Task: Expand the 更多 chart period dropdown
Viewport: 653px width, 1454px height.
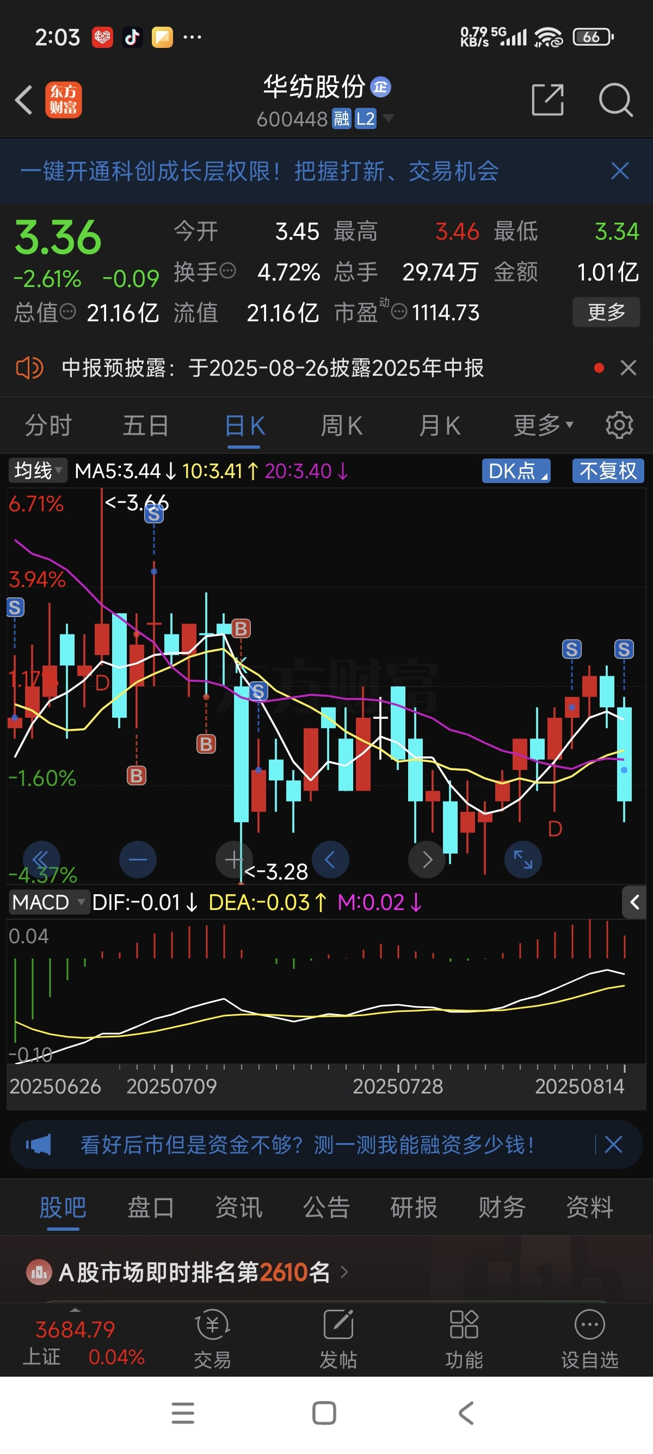Action: pos(543,425)
